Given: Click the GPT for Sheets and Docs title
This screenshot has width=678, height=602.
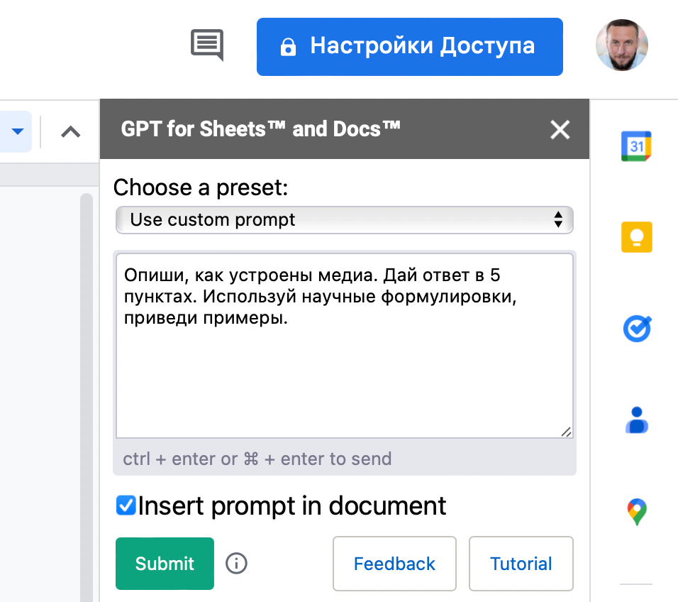Looking at the screenshot, I should point(261,129).
